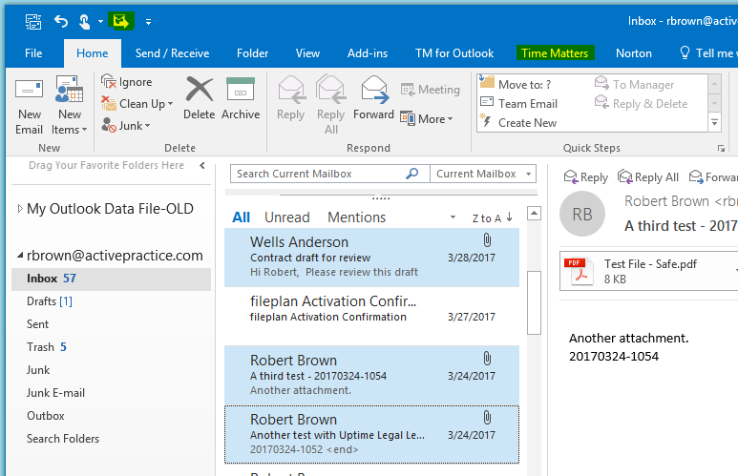This screenshot has height=476, width=738.
Task: Toggle Z to A sort order
Action: 493,217
